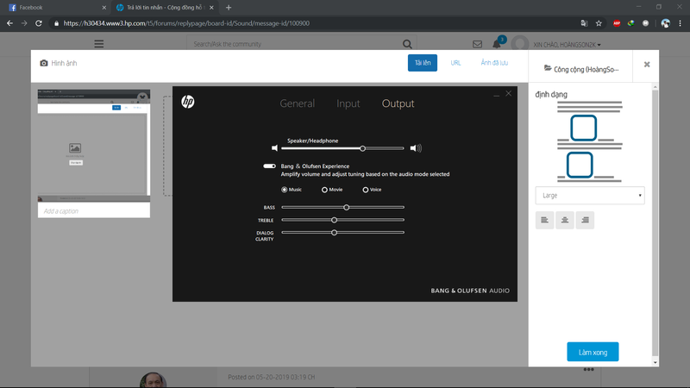Switch to the General tab
The image size is (690, 388).
(298, 103)
